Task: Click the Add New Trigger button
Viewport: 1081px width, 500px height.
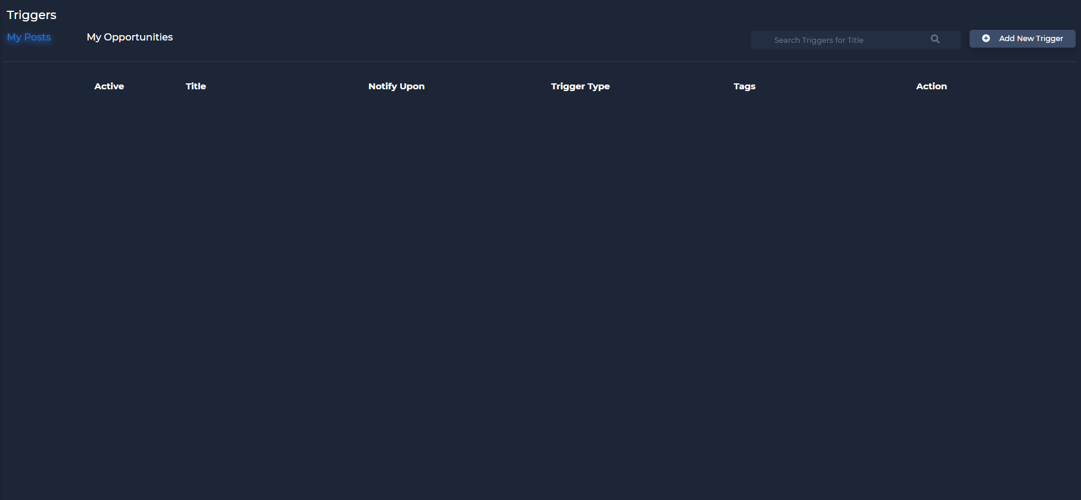Action: [1022, 39]
